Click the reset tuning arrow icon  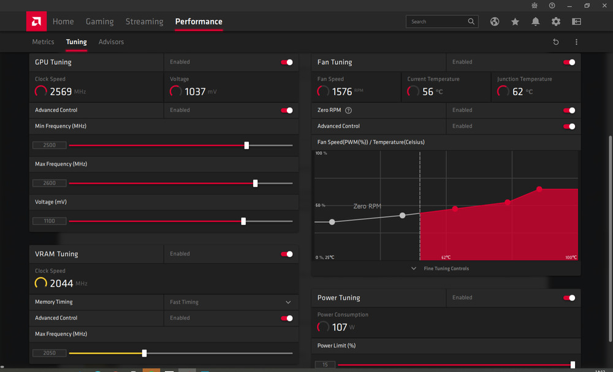pos(555,42)
